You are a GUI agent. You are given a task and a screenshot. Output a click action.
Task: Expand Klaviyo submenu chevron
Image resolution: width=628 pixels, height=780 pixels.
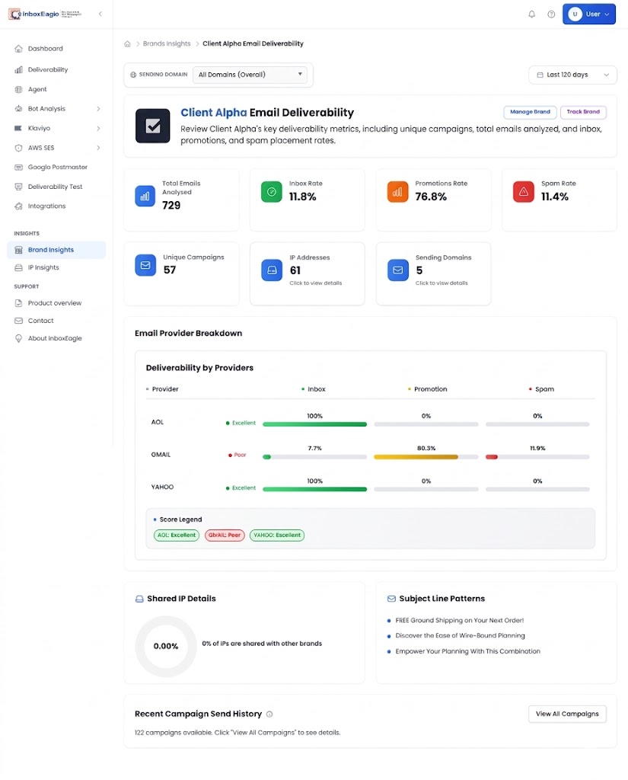[x=98, y=128]
